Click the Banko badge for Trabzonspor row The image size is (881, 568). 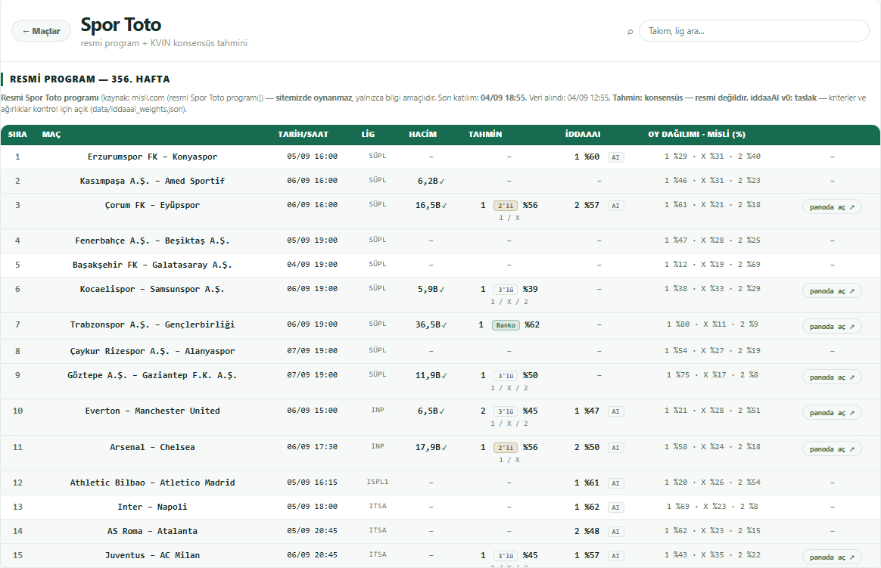pyautogui.click(x=506, y=325)
